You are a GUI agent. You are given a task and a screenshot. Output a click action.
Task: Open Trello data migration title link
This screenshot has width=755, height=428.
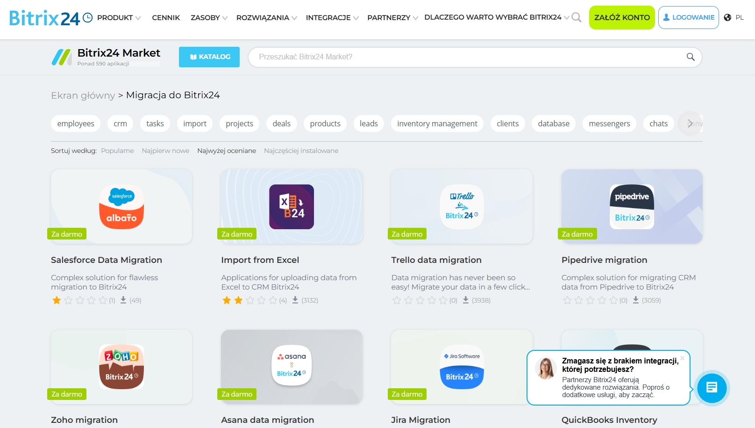(x=436, y=260)
